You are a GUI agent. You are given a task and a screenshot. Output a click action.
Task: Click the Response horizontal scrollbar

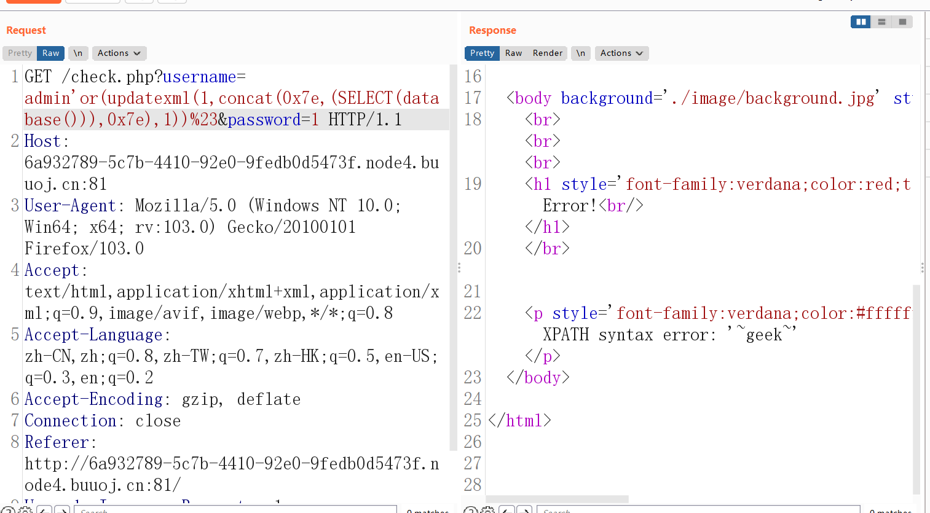point(558,499)
